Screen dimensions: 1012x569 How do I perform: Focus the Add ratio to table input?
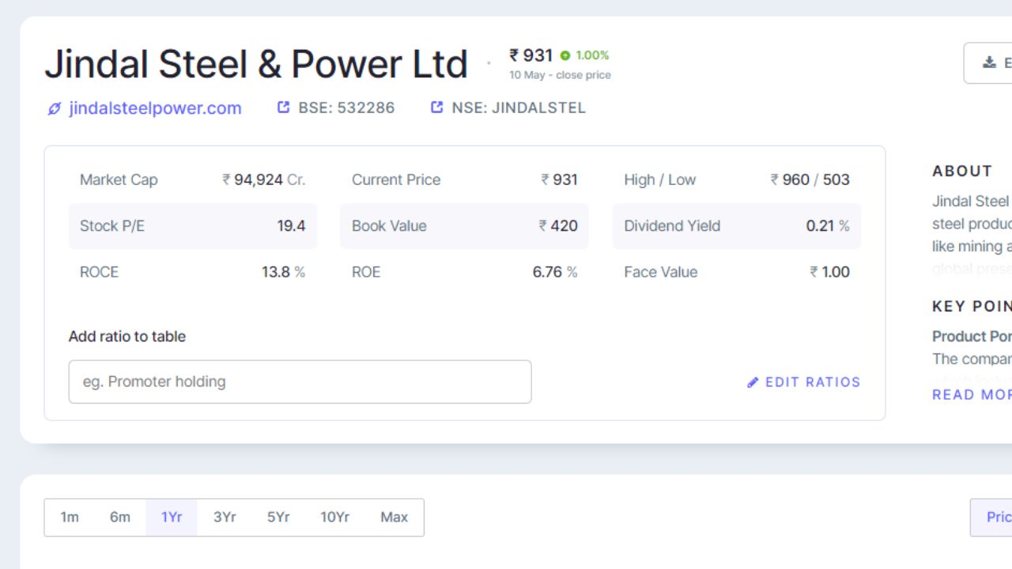300,382
